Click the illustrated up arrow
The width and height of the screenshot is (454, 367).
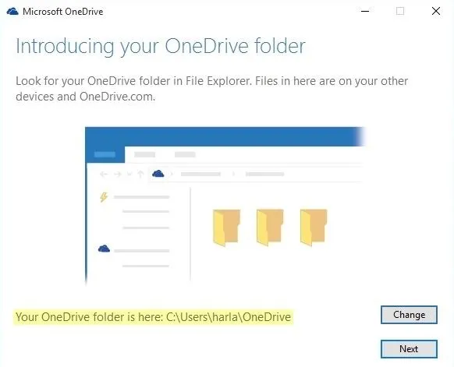pyautogui.click(x=140, y=174)
